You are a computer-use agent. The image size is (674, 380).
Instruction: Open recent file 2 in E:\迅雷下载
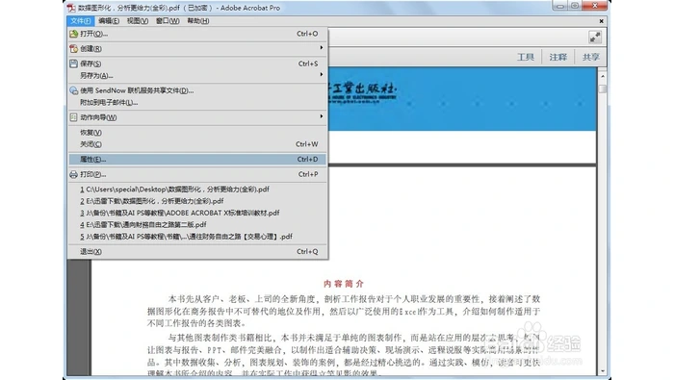(197, 201)
